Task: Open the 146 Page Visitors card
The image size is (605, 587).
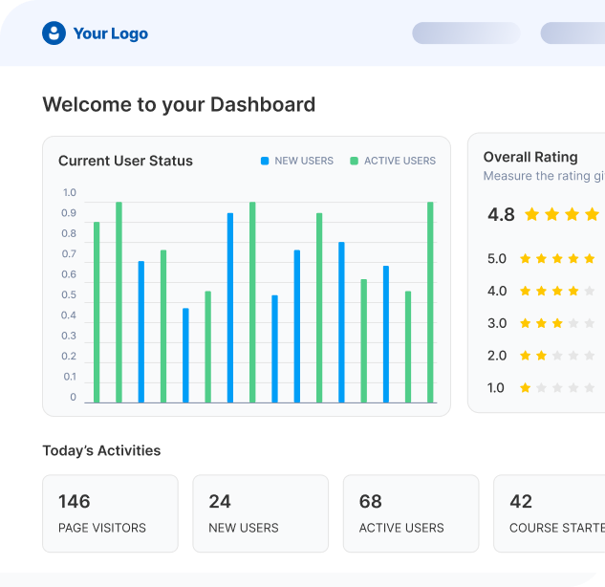Action: pos(110,513)
